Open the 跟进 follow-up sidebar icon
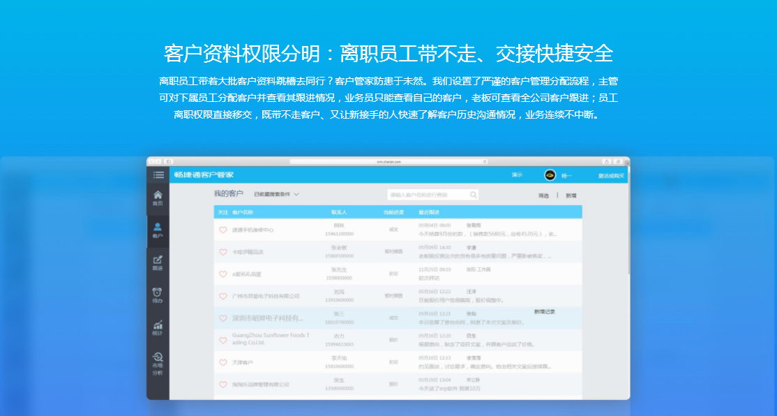777x416 pixels. (x=158, y=263)
